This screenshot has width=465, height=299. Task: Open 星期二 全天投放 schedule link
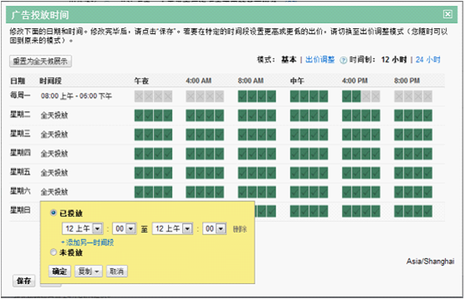coord(54,115)
